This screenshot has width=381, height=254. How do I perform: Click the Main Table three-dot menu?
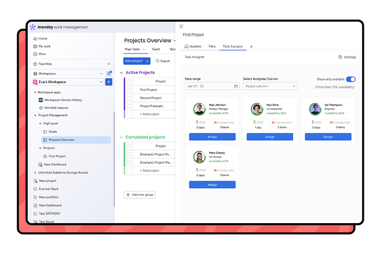tap(144, 49)
